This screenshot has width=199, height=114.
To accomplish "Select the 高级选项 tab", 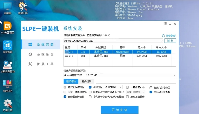I will coord(71,81).
